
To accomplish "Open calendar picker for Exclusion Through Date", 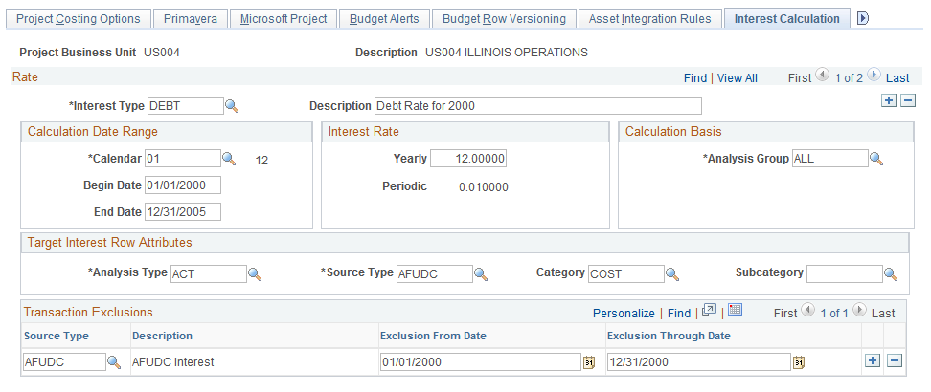I will pos(800,361).
